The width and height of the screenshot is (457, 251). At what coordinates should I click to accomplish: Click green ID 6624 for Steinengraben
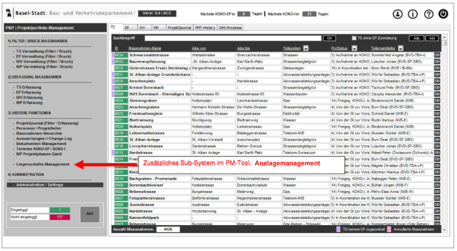pyautogui.click(x=120, y=100)
